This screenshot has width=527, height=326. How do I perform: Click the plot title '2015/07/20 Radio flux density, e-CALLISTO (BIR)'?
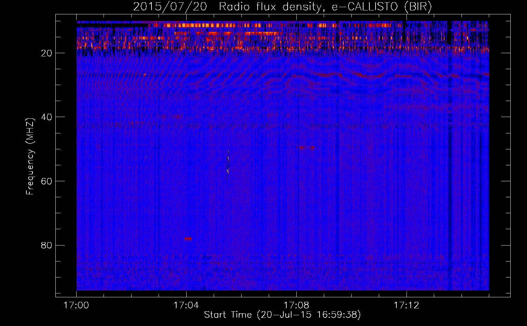282,7
